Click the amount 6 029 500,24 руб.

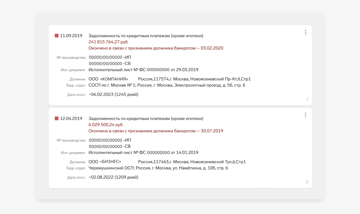tap(106, 125)
